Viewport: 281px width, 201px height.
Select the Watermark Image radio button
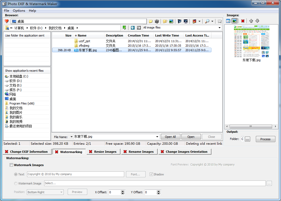(x=16, y=183)
